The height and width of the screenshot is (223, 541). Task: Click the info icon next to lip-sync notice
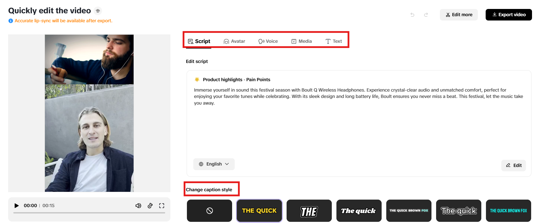point(11,21)
